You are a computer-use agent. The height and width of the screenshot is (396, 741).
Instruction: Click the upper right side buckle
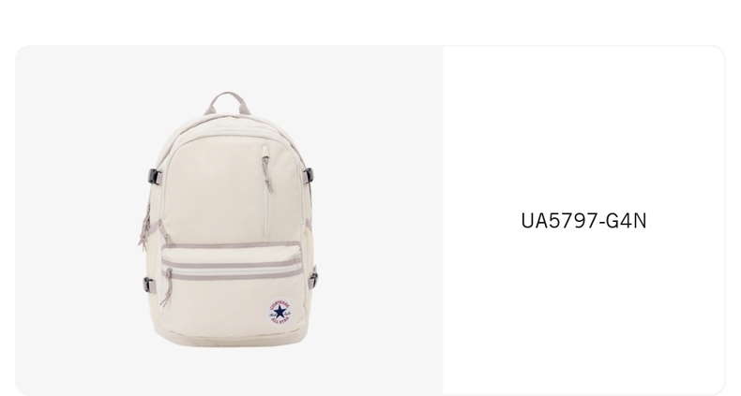tap(308, 177)
